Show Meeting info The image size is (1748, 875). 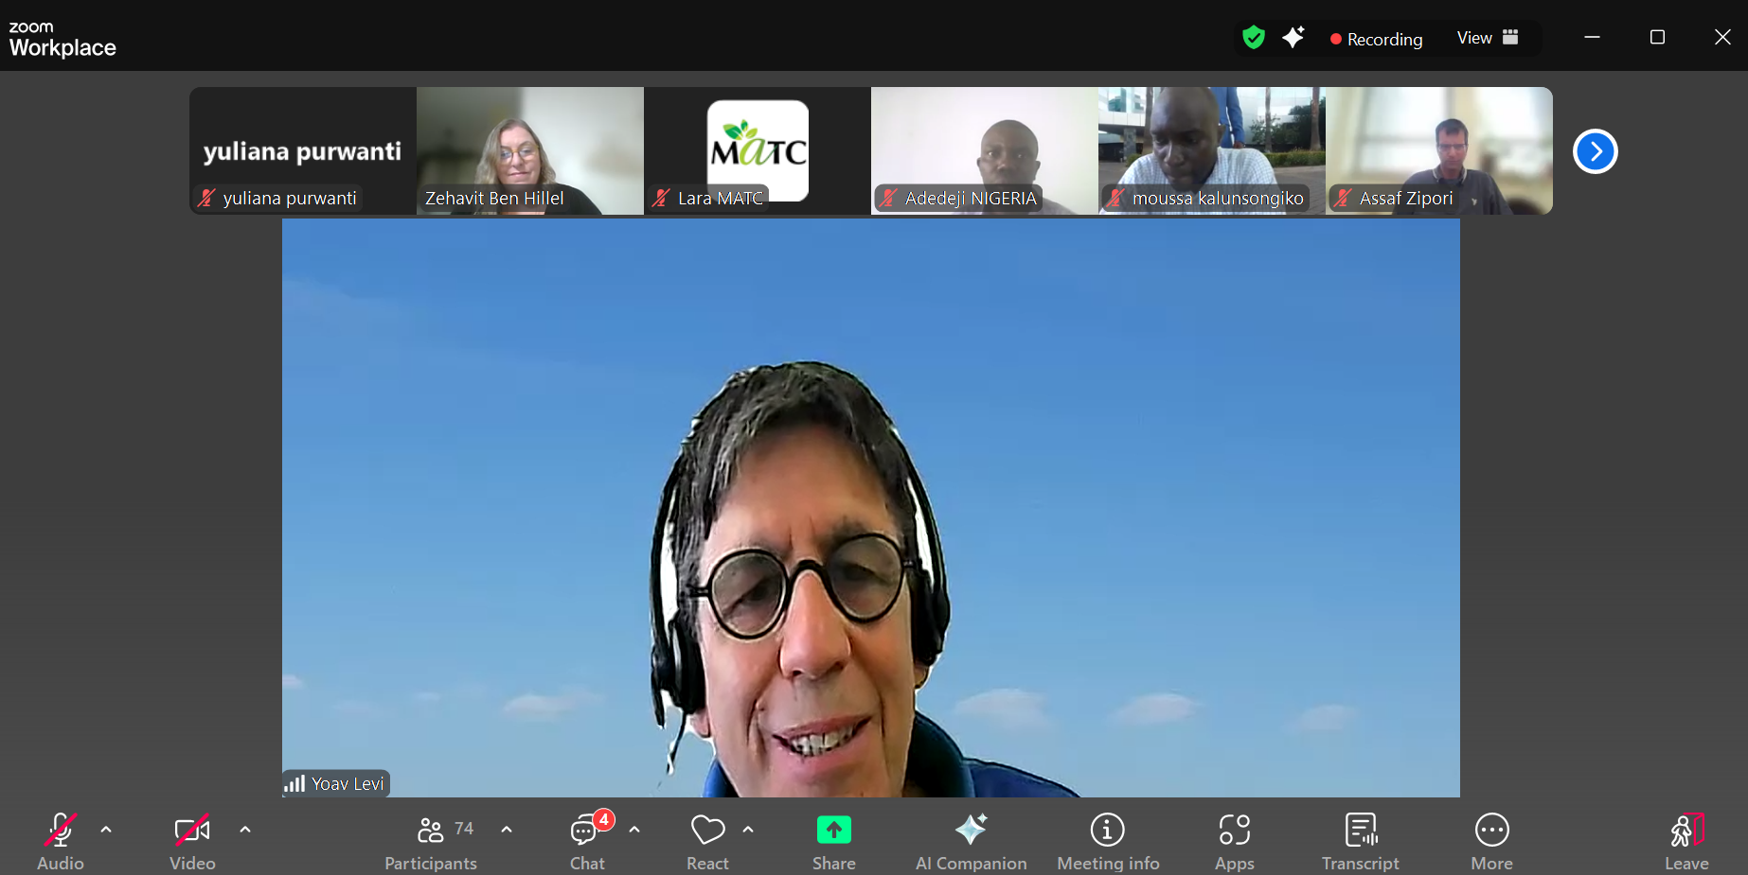point(1108,841)
